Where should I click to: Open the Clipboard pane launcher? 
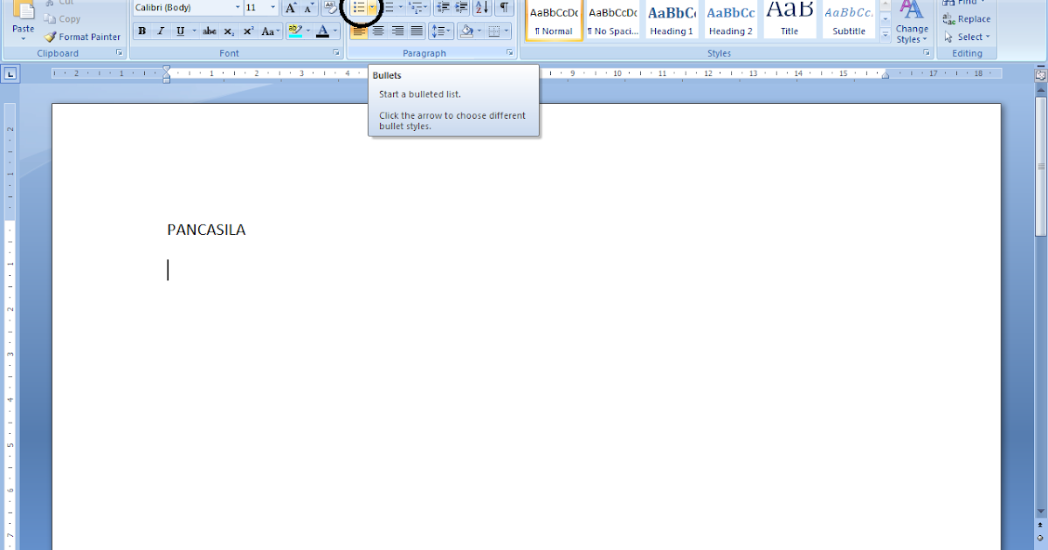(x=119, y=53)
